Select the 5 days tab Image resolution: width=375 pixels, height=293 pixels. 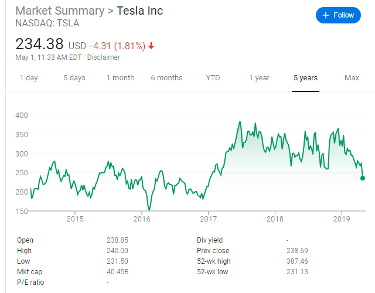click(x=74, y=78)
